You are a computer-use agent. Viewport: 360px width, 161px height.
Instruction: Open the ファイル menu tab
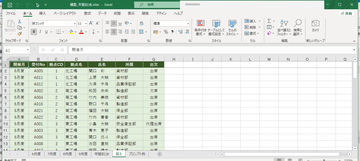[11, 14]
